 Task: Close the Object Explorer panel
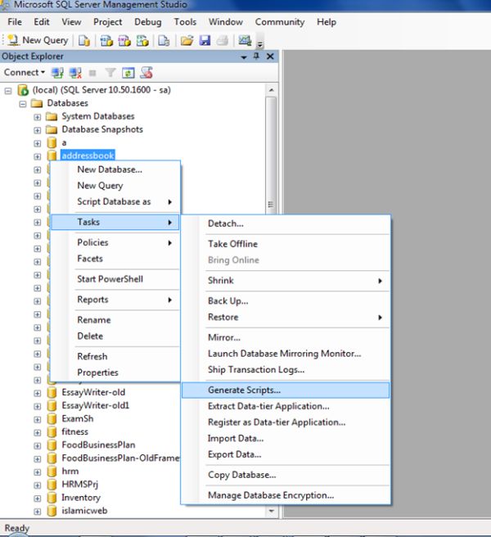[270, 56]
